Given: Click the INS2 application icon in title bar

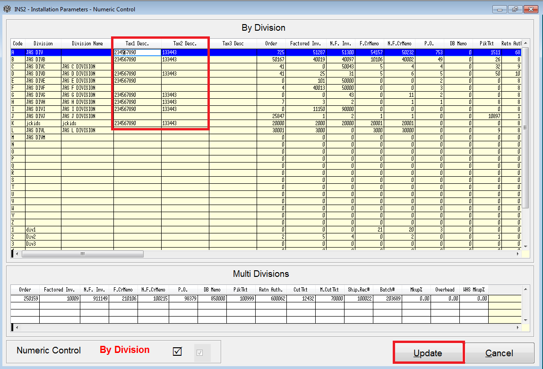Looking at the screenshot, I should click(7, 9).
